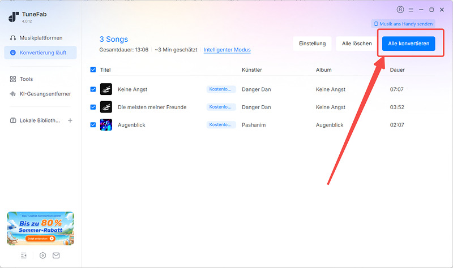Click the TuneFab logo icon
Viewport: 453px width, 268px height.
click(14, 17)
